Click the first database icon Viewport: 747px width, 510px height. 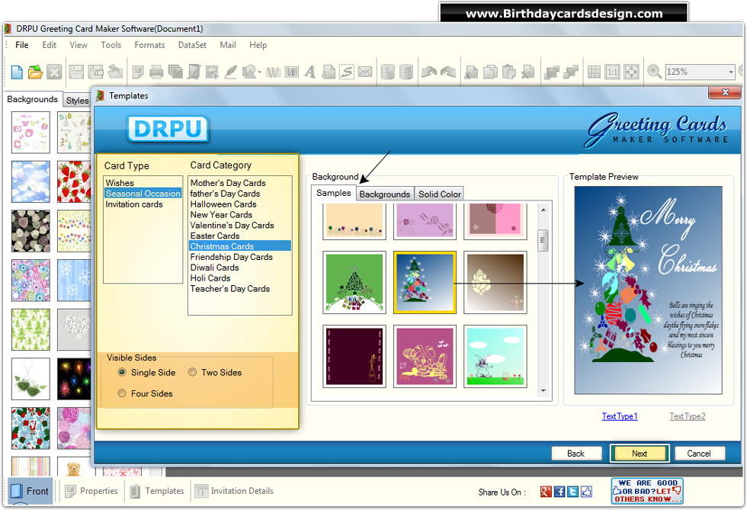click(388, 72)
